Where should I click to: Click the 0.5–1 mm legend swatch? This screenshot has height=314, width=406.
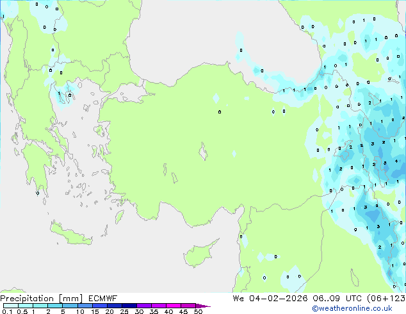click(x=26, y=306)
